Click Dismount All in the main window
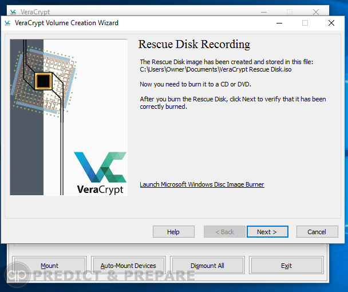Viewport: 348px width, 292px height. click(x=207, y=266)
